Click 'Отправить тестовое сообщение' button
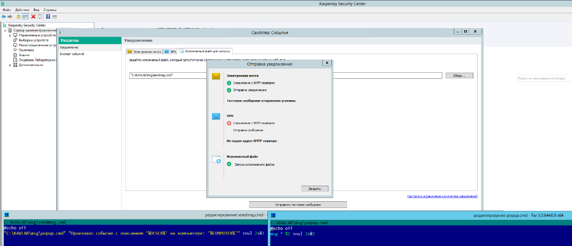572x246 pixels. [298, 205]
